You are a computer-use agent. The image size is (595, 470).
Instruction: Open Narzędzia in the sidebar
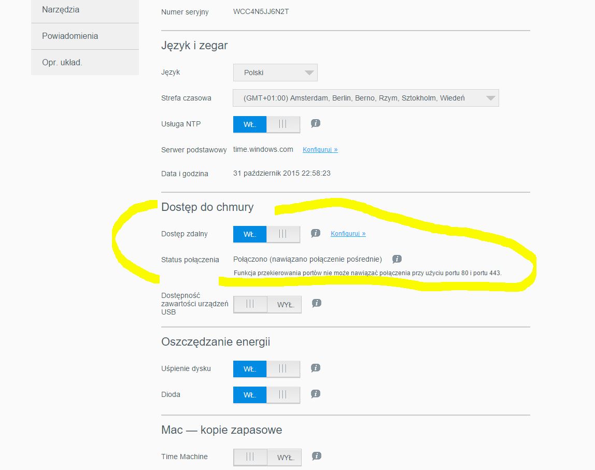pos(85,10)
